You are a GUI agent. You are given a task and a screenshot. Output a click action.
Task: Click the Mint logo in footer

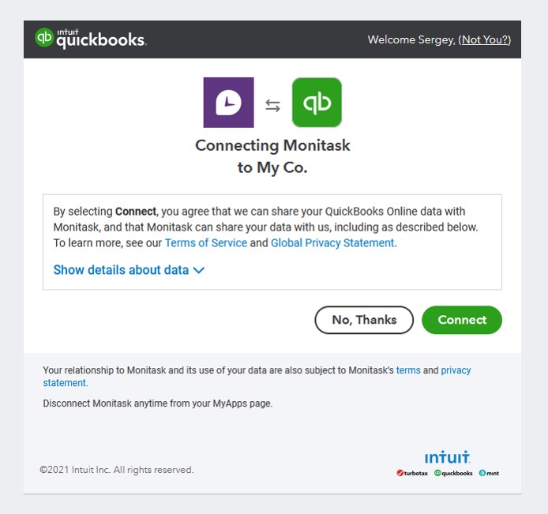click(489, 473)
